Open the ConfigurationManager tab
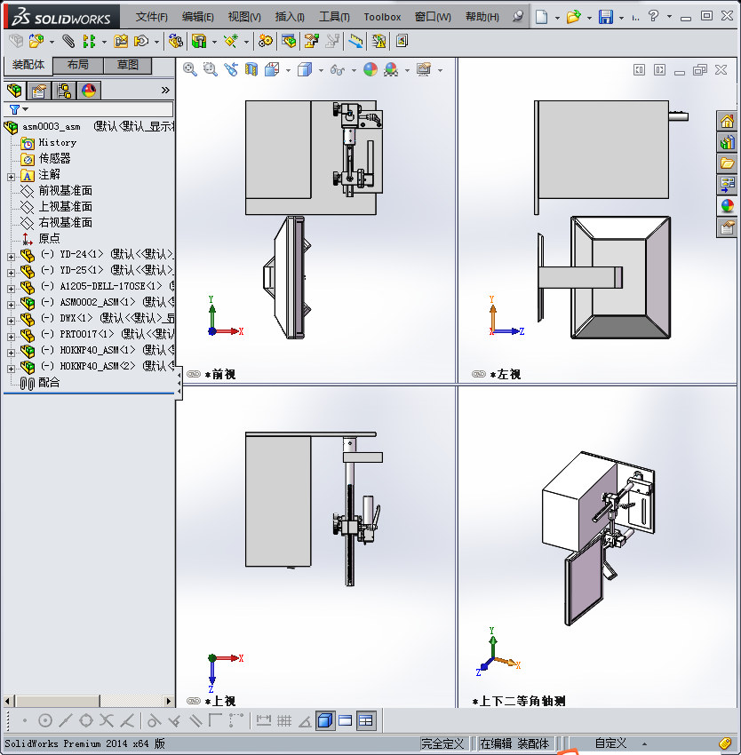 pos(64,90)
